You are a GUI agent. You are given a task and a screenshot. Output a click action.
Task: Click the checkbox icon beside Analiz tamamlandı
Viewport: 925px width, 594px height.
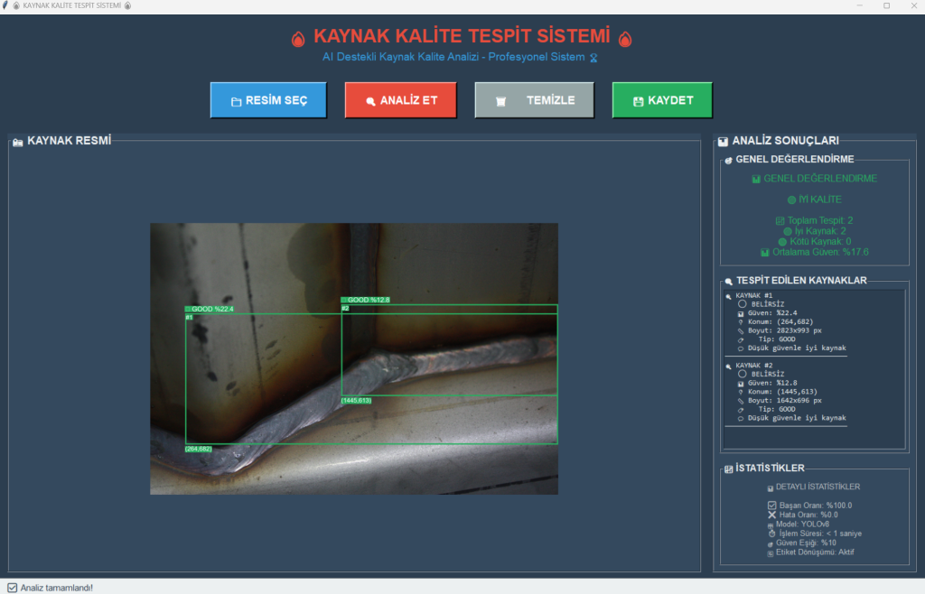tap(12, 588)
